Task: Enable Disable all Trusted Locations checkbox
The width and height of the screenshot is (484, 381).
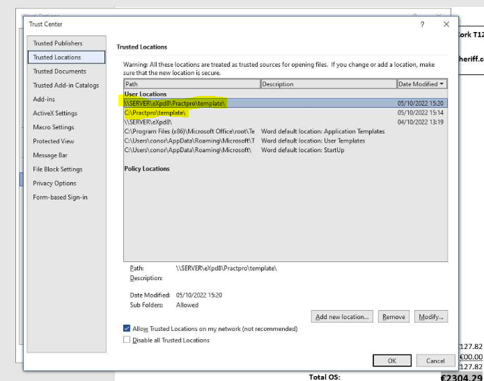Action: pos(127,340)
